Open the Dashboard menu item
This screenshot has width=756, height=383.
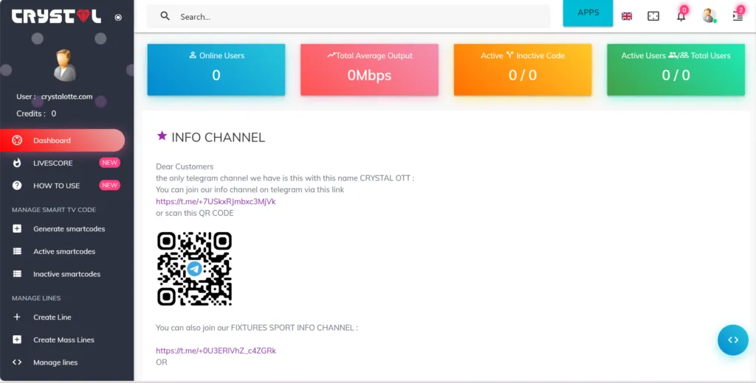pyautogui.click(x=62, y=141)
